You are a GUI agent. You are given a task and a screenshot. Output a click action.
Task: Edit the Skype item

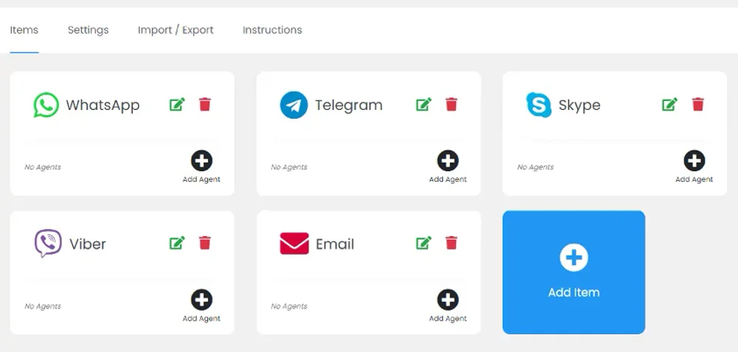(670, 105)
